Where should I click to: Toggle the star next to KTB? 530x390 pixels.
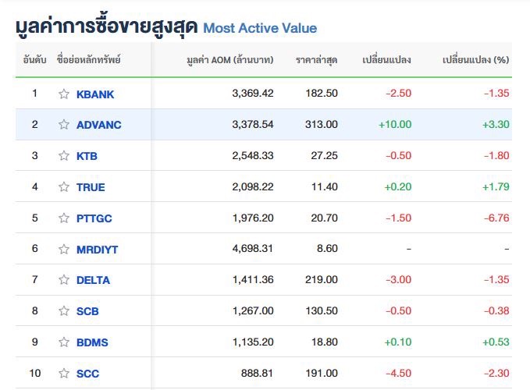(64, 156)
